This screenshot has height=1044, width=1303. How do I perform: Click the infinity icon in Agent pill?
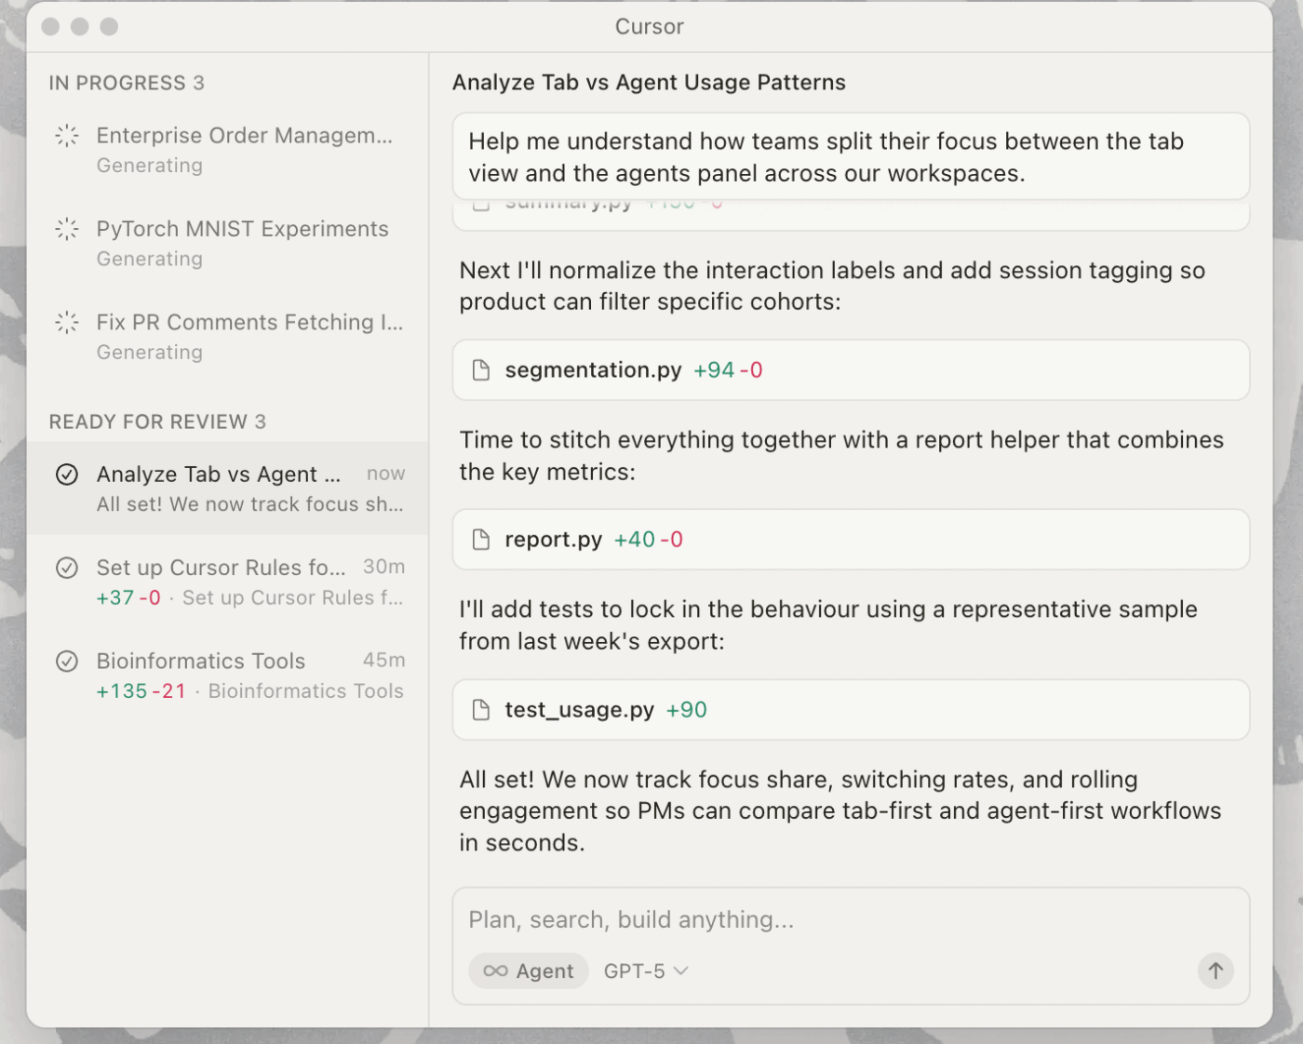[495, 971]
